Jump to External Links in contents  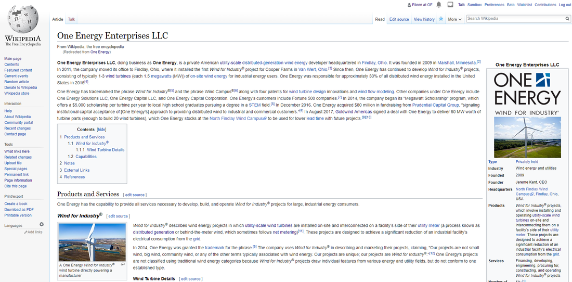coord(76,170)
